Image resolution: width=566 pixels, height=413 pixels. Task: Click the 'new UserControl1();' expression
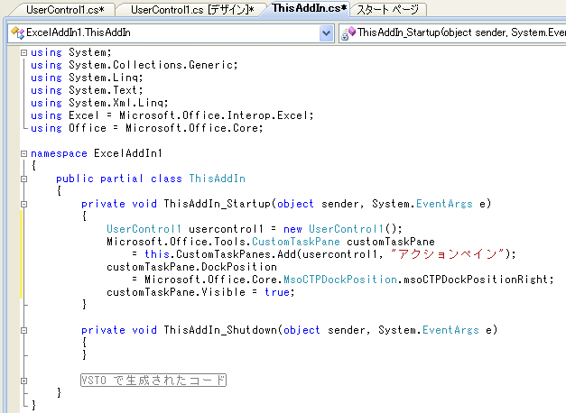(342, 229)
